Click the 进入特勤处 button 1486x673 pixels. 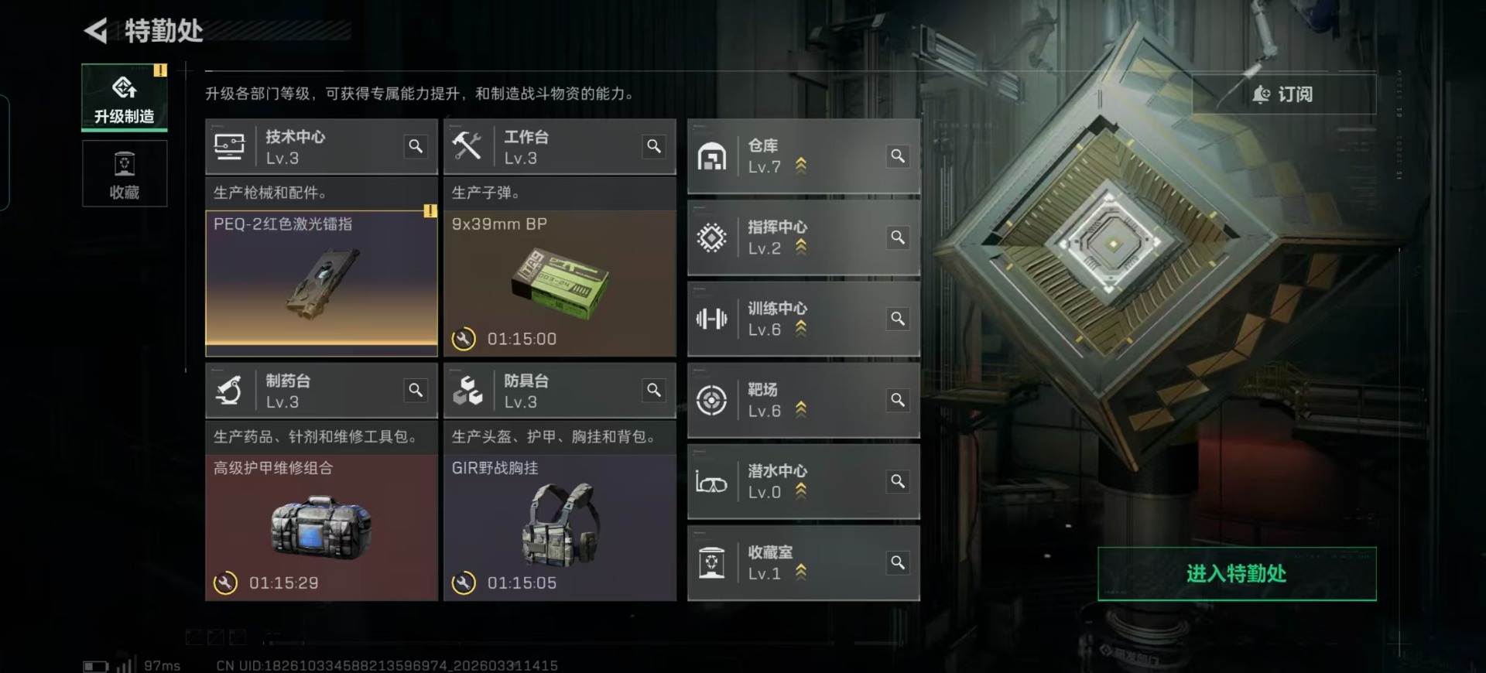coord(1237,573)
